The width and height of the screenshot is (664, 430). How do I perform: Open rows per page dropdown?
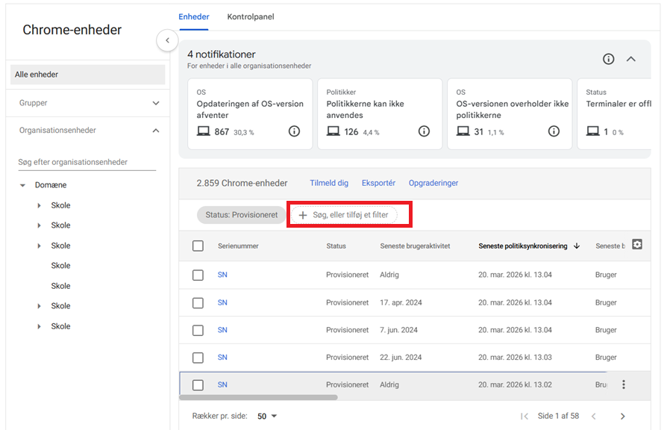pos(267,416)
